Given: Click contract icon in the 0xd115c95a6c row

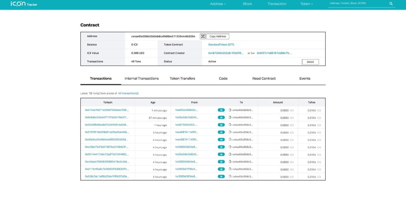Looking at the screenshot, I should pos(230,169).
